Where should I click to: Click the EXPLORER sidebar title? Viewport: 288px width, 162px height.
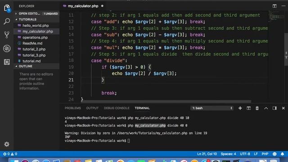tap(27, 6)
